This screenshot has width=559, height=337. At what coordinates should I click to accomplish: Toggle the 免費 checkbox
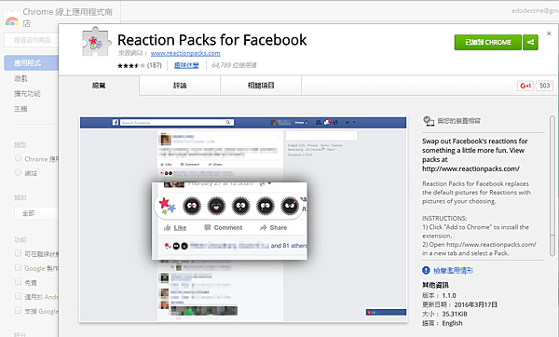pos(18,282)
